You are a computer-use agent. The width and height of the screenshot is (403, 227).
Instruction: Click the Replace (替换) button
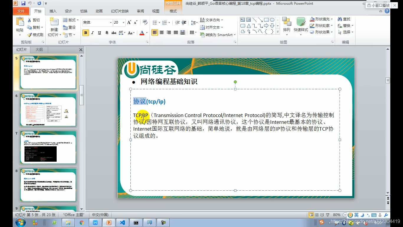click(x=345, y=25)
